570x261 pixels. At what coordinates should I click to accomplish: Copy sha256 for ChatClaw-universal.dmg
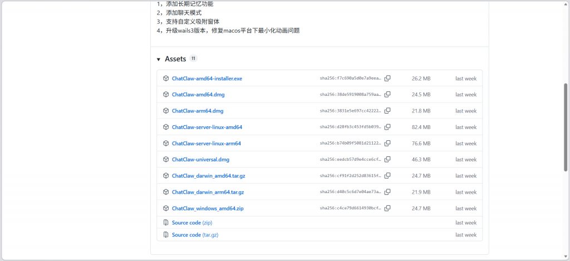tap(387, 159)
